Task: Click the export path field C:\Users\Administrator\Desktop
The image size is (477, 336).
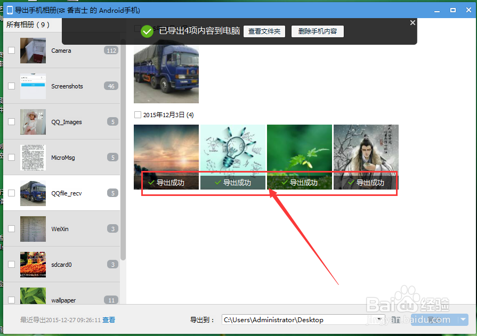Action: point(303,319)
